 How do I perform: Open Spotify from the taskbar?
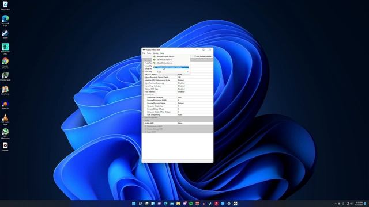(x=191, y=204)
